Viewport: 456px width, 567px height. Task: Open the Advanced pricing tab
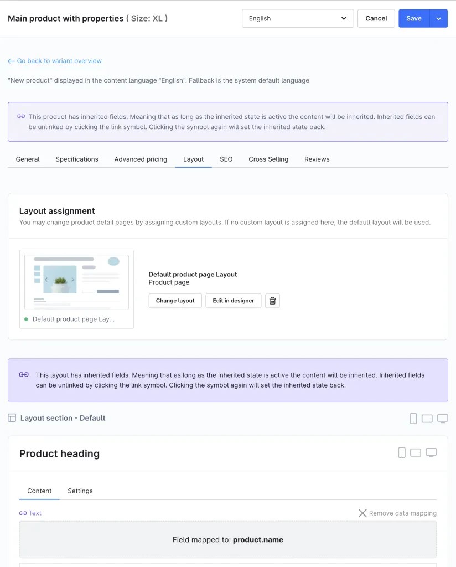click(141, 159)
